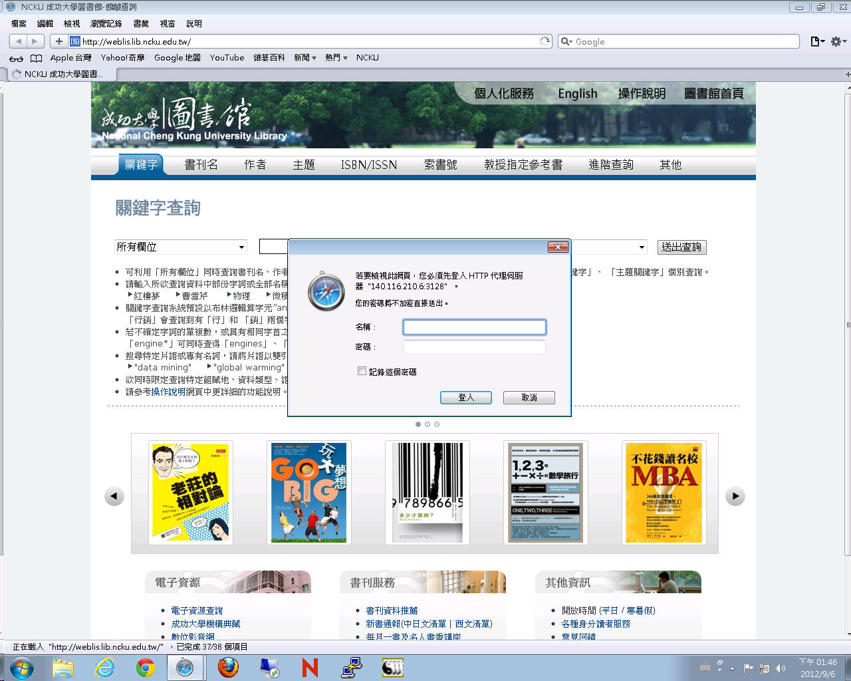Viewport: 851px width, 681px height.
Task: Click the Google search box
Action: point(679,41)
